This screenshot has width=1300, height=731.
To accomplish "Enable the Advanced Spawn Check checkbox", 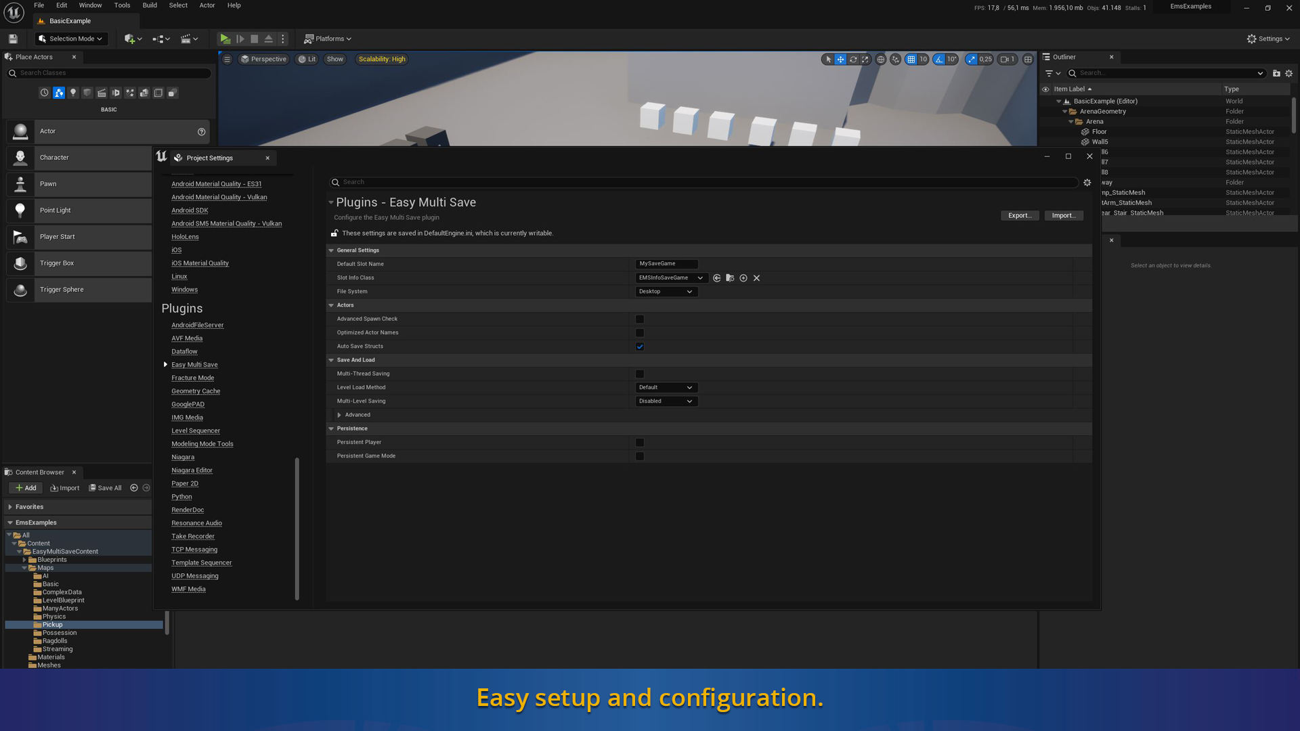I will (640, 319).
